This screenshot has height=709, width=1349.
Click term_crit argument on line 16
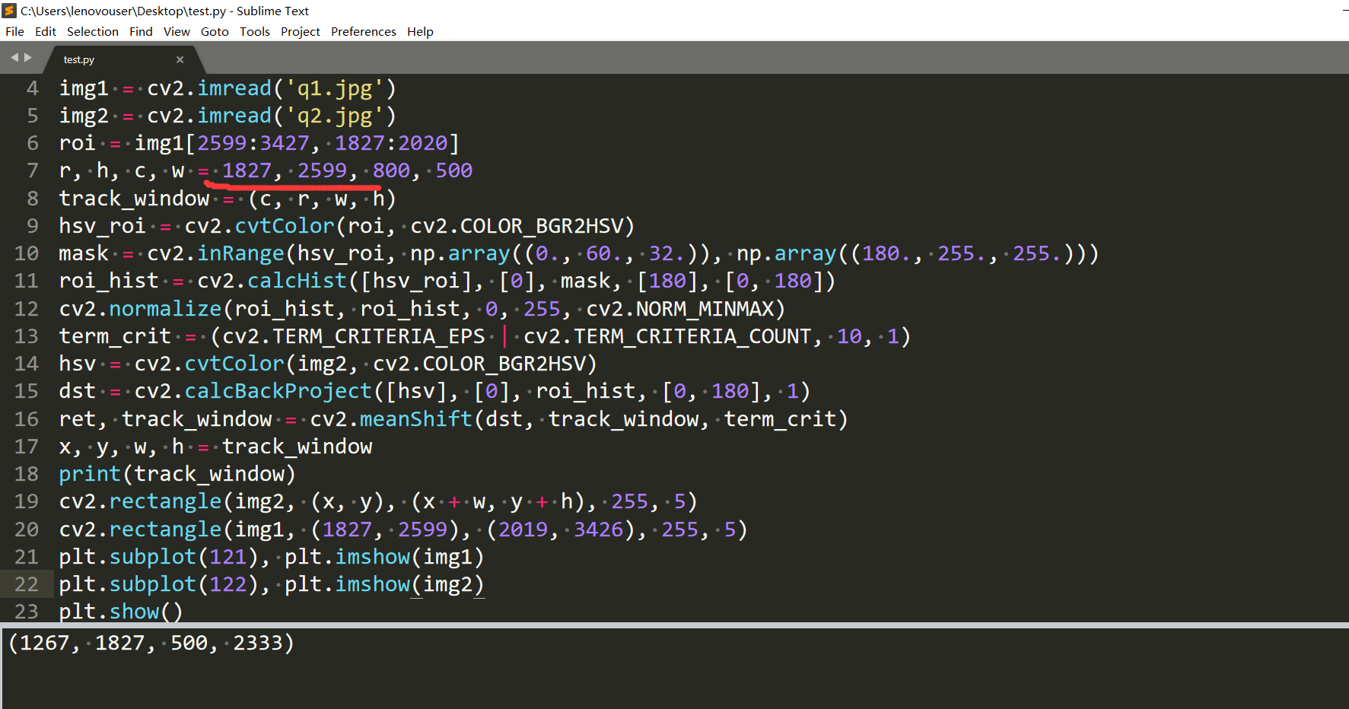[780, 419]
